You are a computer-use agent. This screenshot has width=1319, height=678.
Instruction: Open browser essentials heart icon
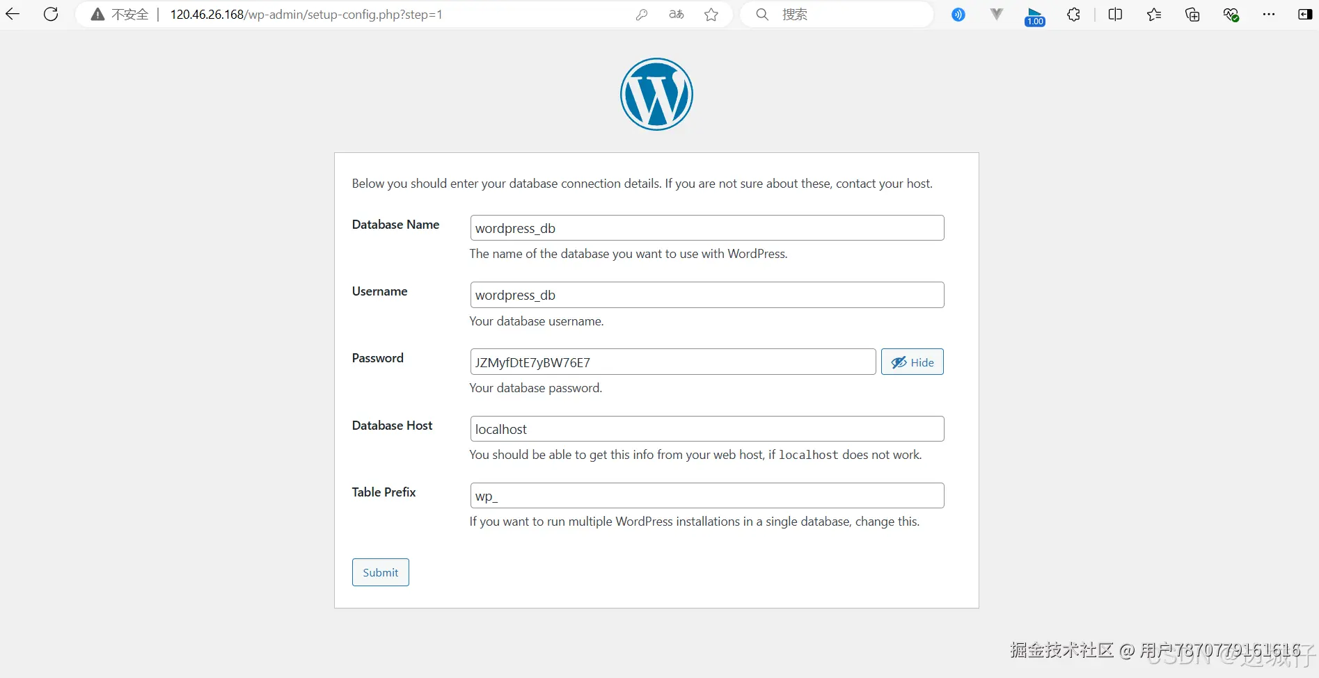click(1231, 15)
